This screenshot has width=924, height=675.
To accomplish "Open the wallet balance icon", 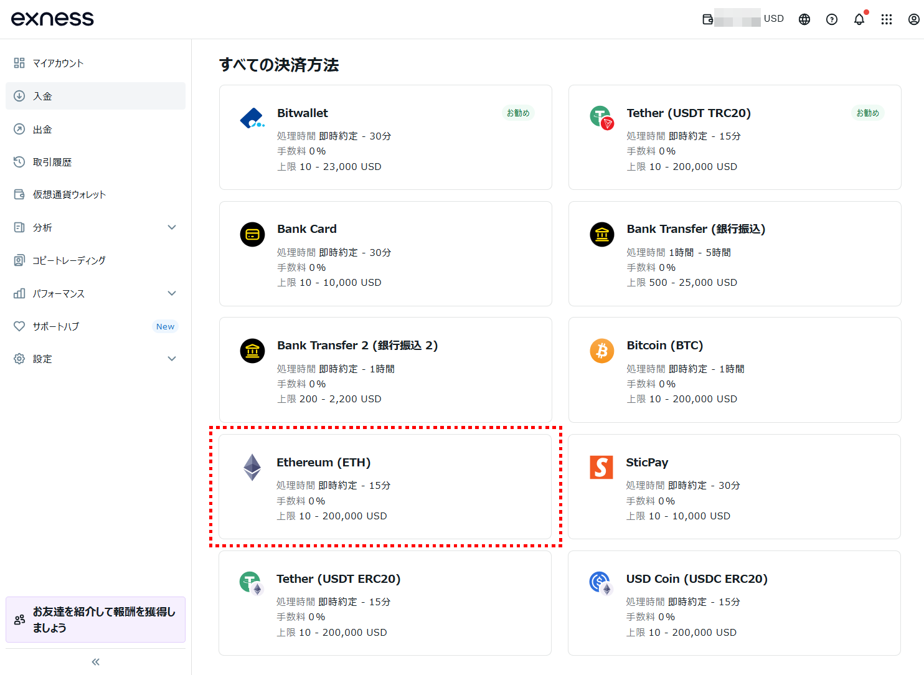I will click(707, 19).
